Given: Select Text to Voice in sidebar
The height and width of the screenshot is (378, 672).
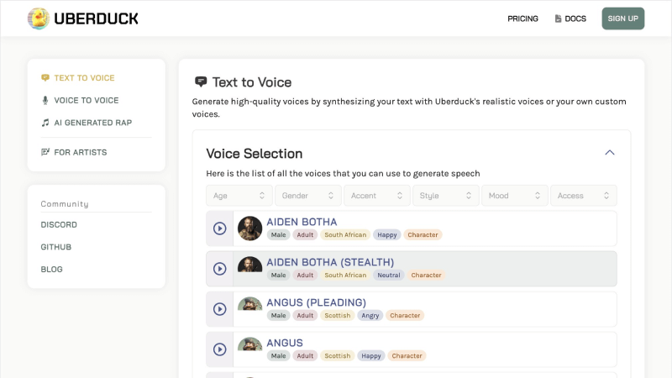Looking at the screenshot, I should click(x=84, y=78).
